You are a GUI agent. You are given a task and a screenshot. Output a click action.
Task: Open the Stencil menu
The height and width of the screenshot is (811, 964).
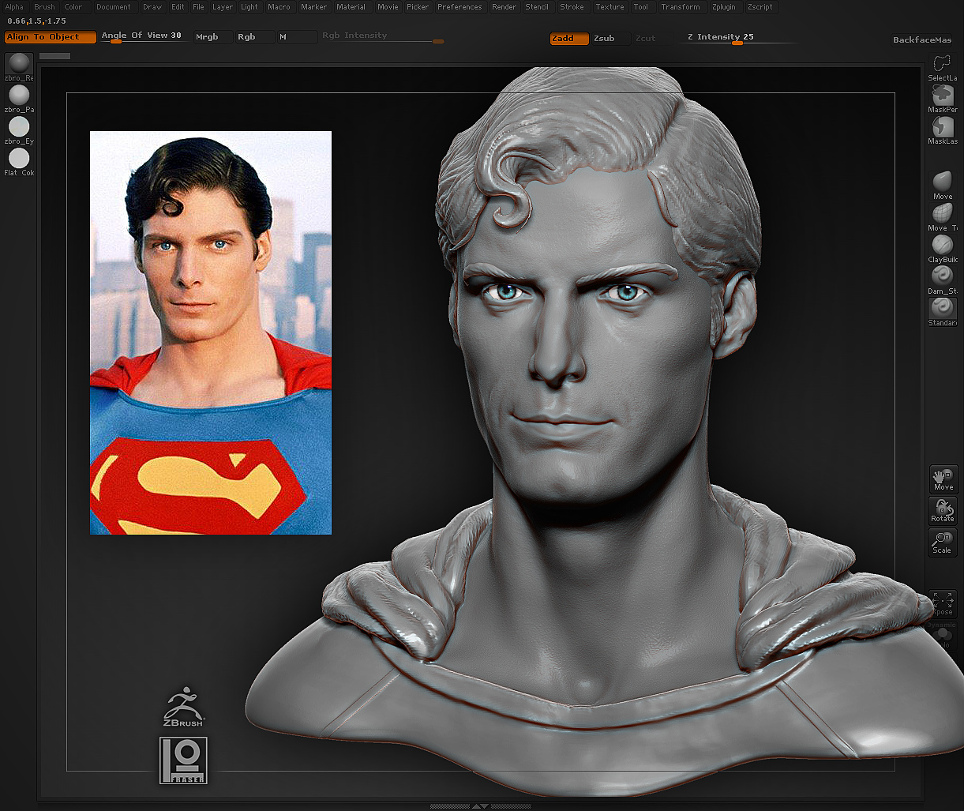pyautogui.click(x=537, y=7)
